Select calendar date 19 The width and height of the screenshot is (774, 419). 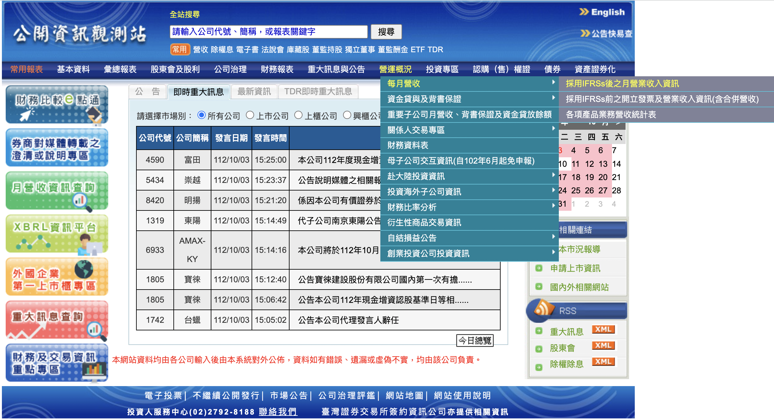(589, 177)
